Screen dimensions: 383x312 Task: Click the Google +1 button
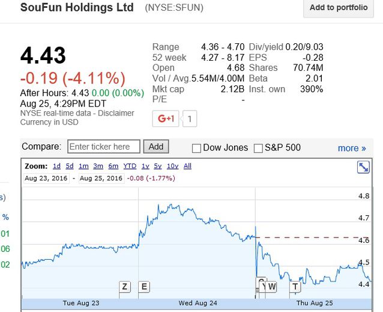click(165, 118)
